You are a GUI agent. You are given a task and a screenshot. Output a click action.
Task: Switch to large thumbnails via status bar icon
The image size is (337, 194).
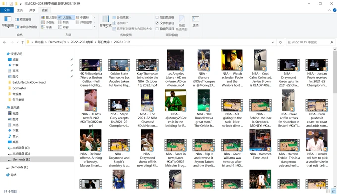(334, 191)
